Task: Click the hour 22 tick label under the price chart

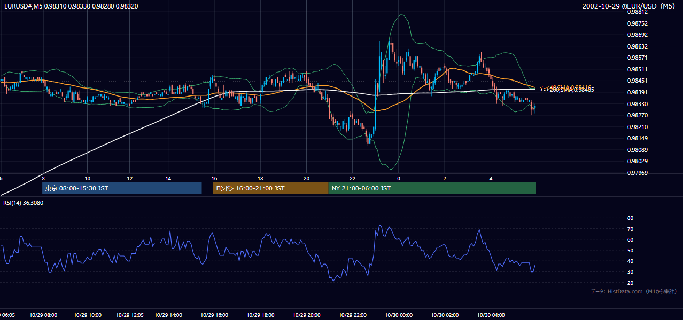Action: [353, 178]
